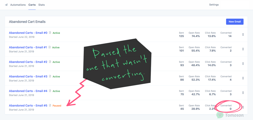253x120 pixels.
Task: Switch to the Automations tab
Action: tap(18, 5)
